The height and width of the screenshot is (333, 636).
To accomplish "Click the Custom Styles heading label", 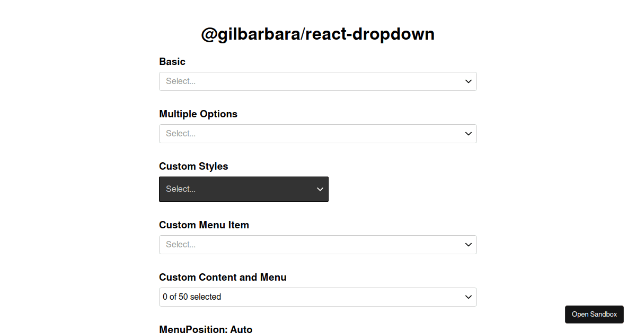I will coord(193,166).
